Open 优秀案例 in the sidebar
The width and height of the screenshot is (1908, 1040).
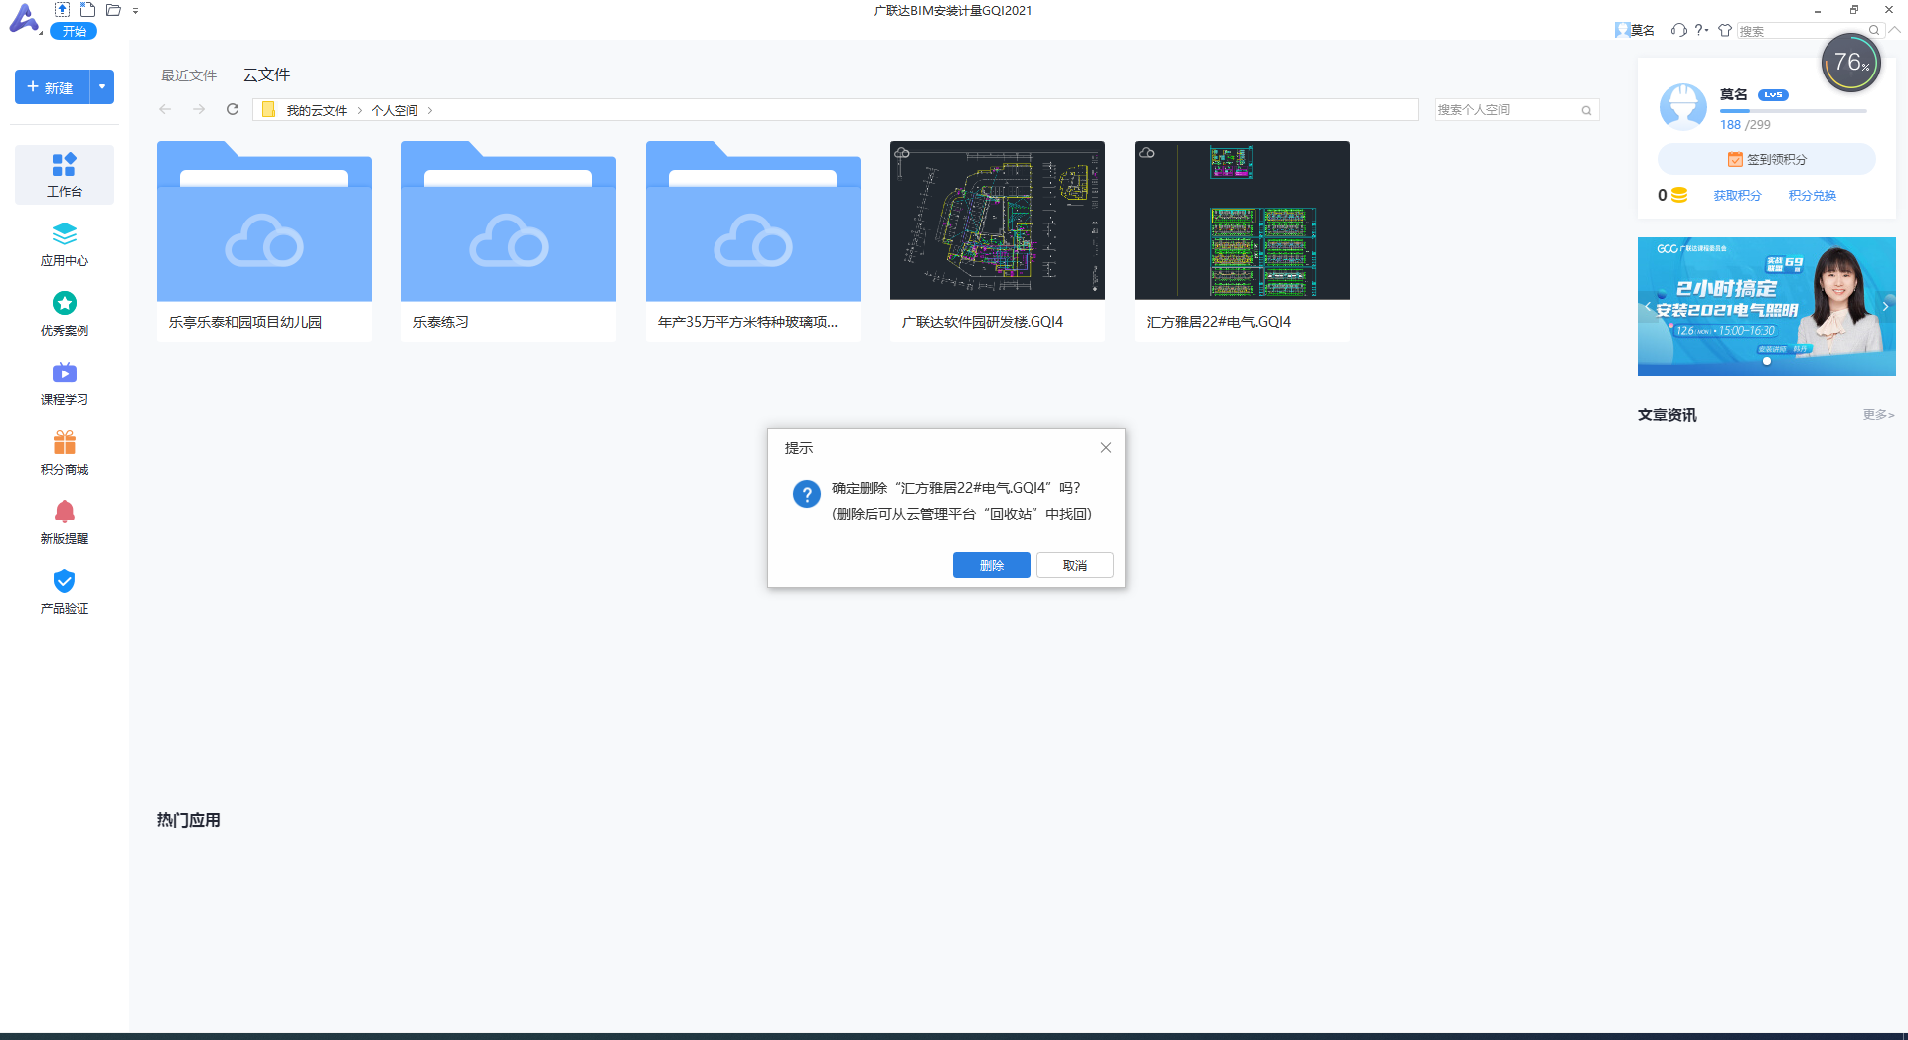pos(65,314)
